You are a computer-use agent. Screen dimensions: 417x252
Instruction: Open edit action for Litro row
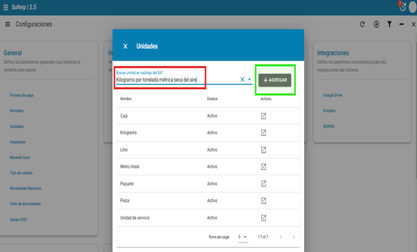tap(263, 150)
